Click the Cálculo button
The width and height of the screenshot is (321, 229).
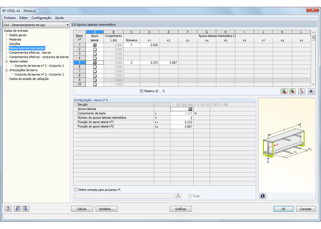(x=82, y=209)
